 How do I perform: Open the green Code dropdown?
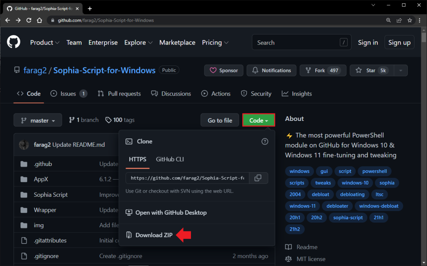pyautogui.click(x=259, y=120)
